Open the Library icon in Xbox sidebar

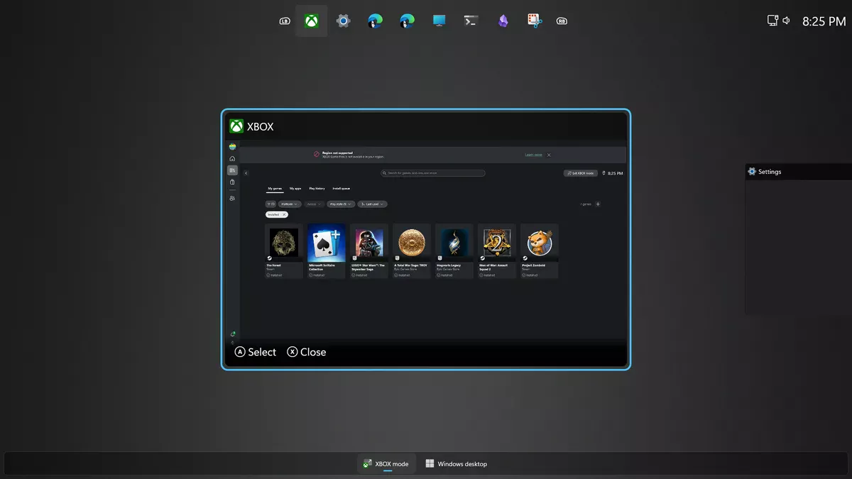coord(232,170)
